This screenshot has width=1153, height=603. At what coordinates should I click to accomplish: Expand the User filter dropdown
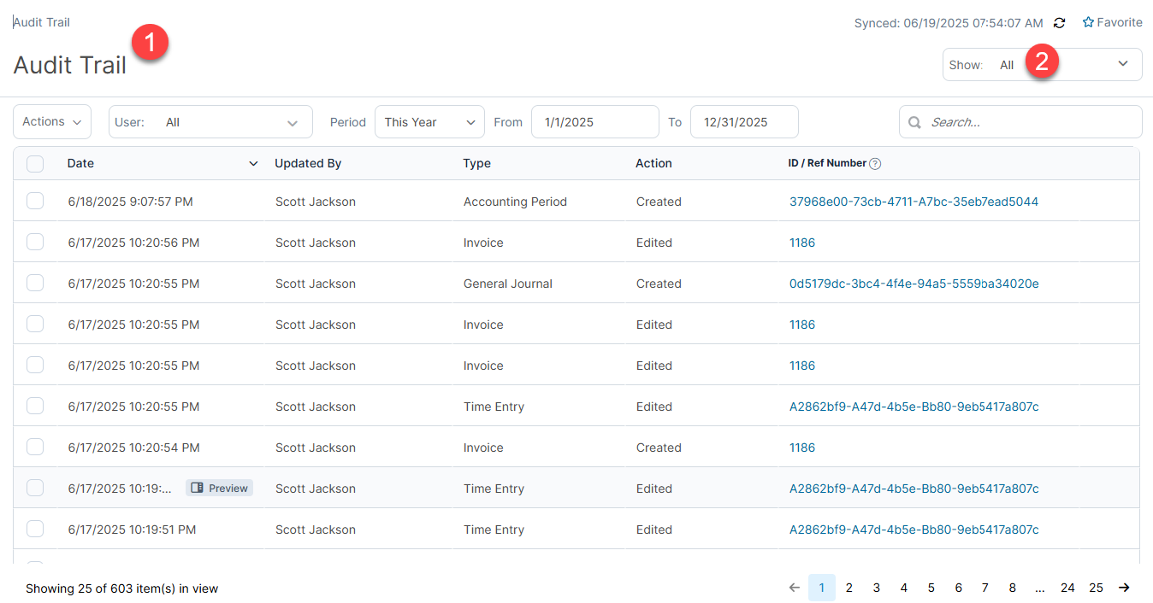point(293,122)
